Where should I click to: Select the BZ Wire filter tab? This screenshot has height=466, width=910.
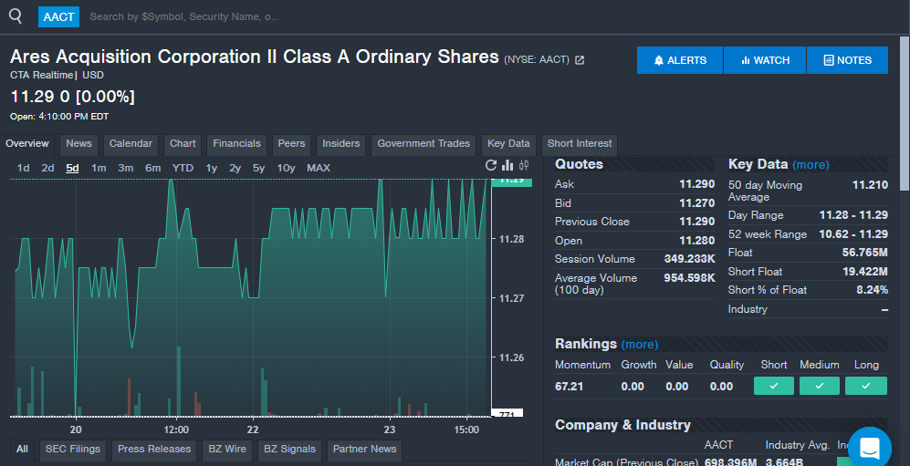coord(227,450)
